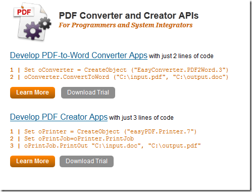Click code line 'Set oPrintJob=oPrinter.PrintJob'

72,138
